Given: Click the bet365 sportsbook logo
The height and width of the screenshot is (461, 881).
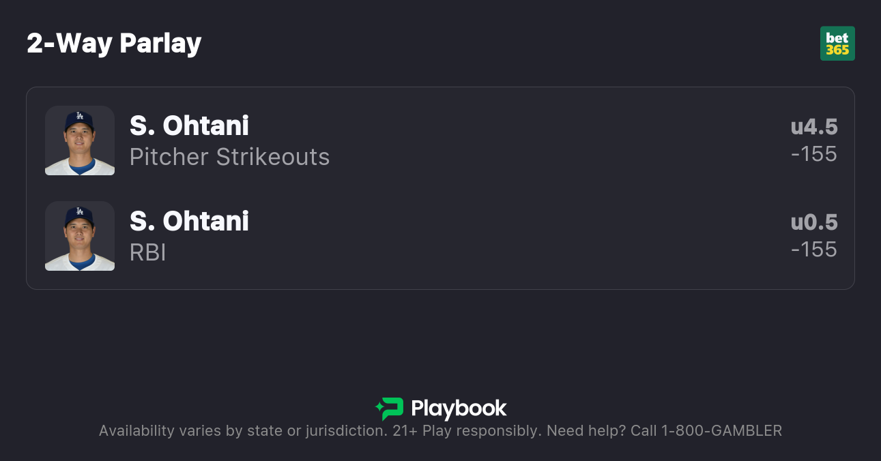Looking at the screenshot, I should [837, 44].
